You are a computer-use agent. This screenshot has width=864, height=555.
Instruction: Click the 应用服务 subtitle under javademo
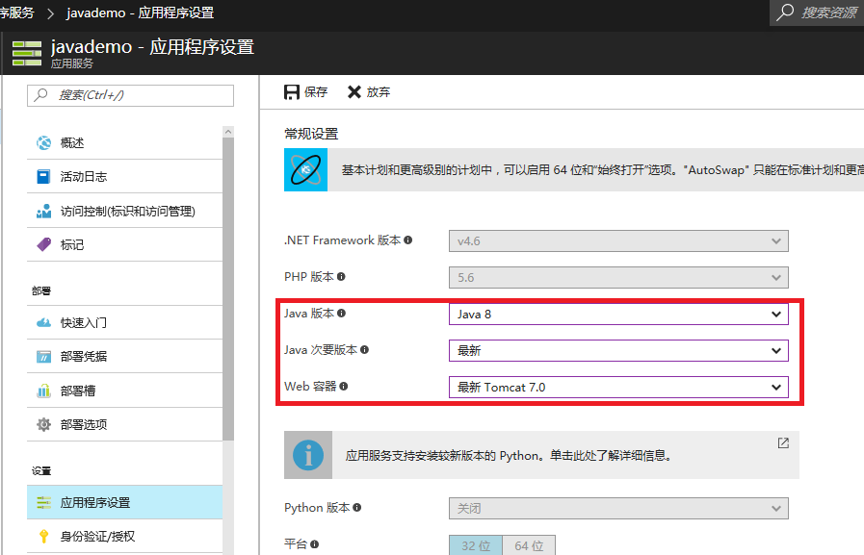click(72, 63)
